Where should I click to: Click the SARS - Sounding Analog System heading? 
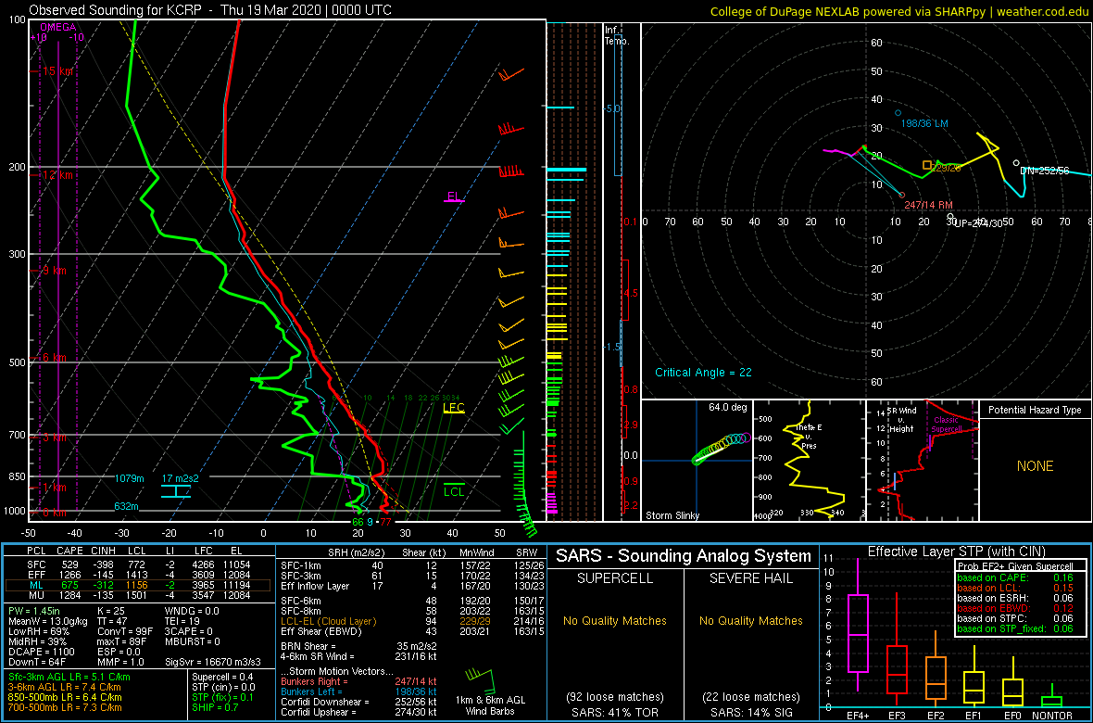[684, 556]
